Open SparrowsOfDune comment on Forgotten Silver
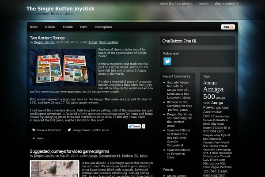This screenshot has height=177, width=265. click(178, 154)
